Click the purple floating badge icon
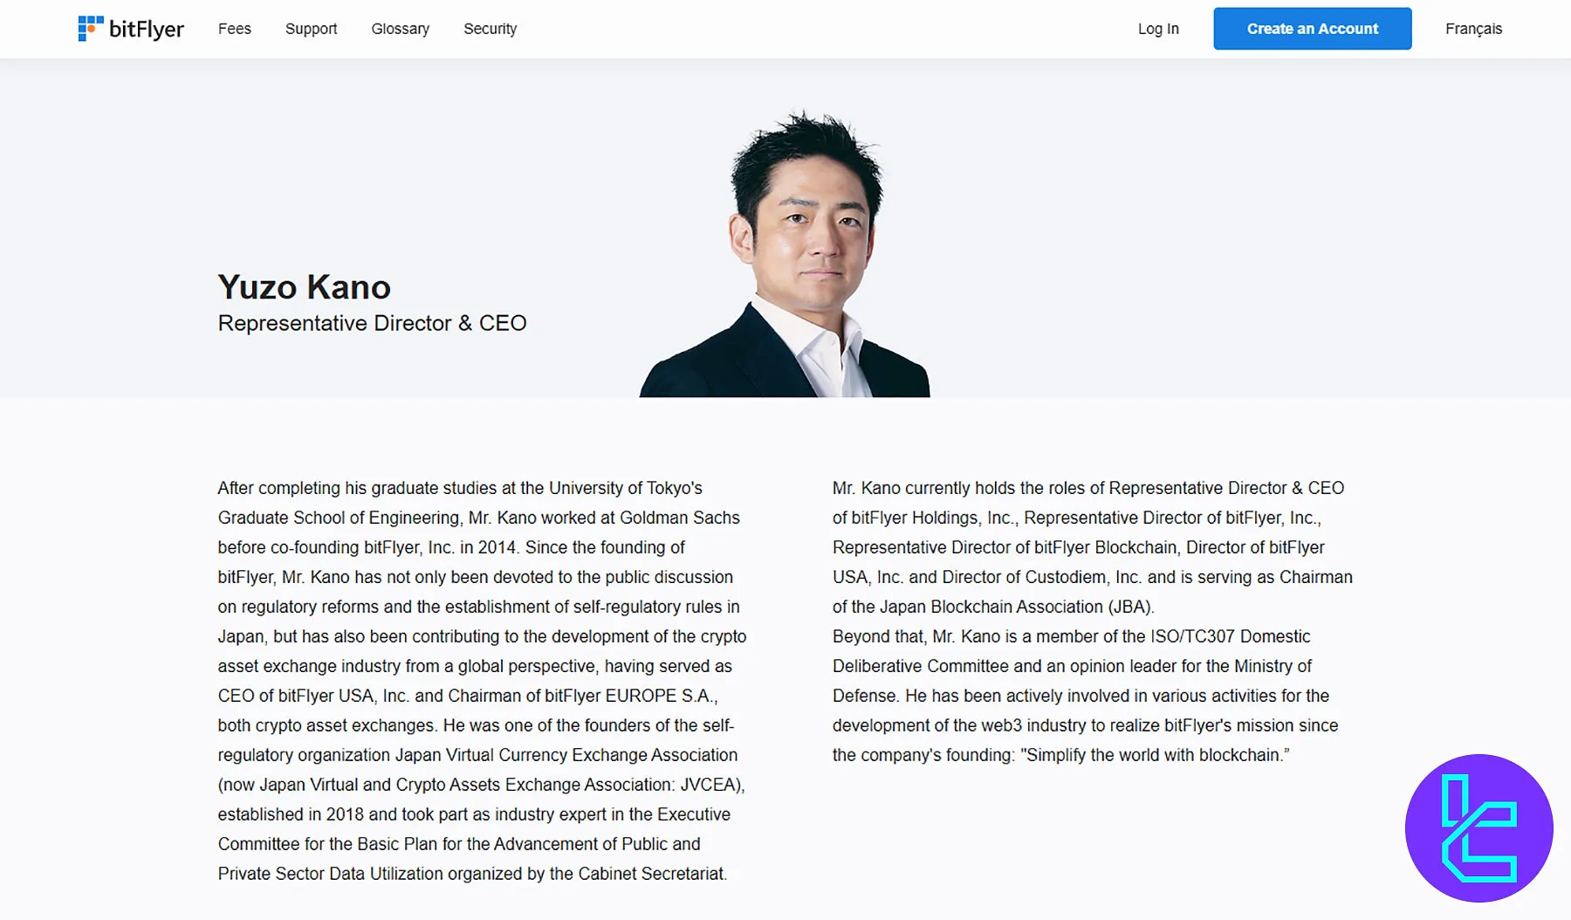This screenshot has width=1571, height=920. coord(1479,828)
